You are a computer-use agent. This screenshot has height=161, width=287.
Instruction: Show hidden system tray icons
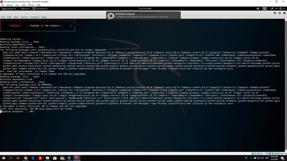(251, 158)
